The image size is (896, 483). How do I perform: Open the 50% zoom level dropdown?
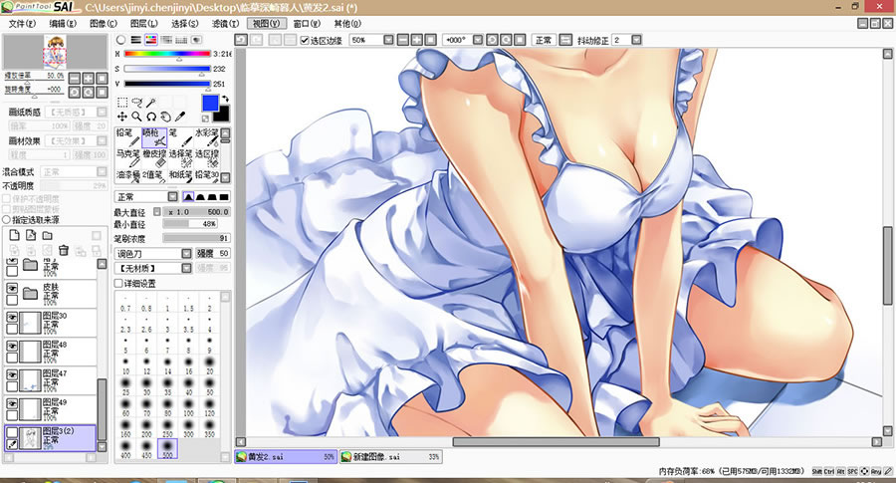coord(388,40)
